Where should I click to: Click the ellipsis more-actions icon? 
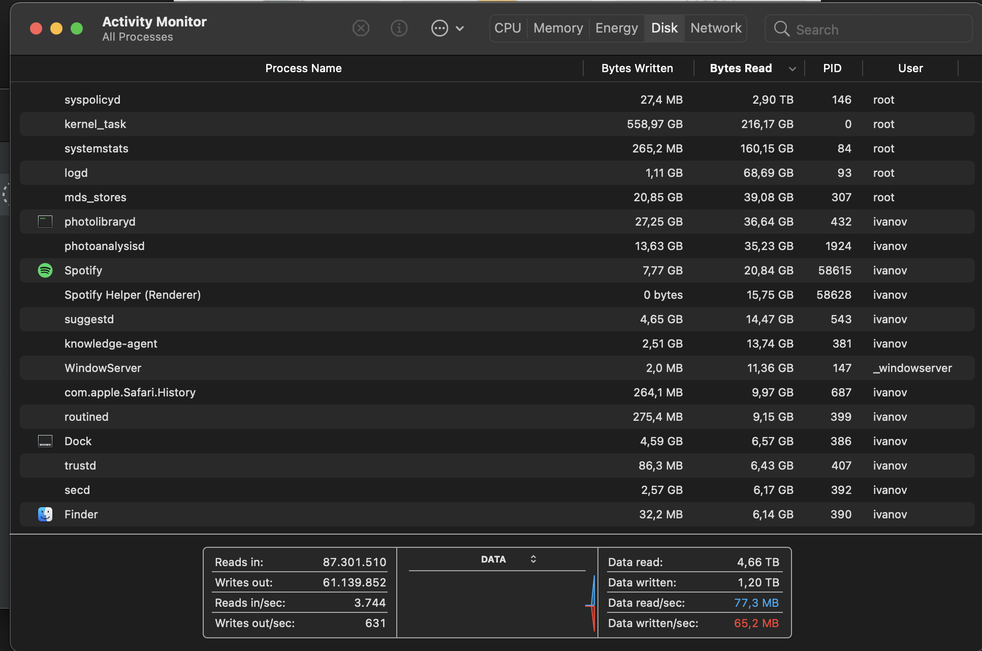(x=439, y=28)
